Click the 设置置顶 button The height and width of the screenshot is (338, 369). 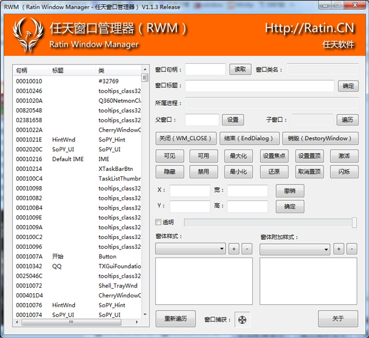pos(309,156)
